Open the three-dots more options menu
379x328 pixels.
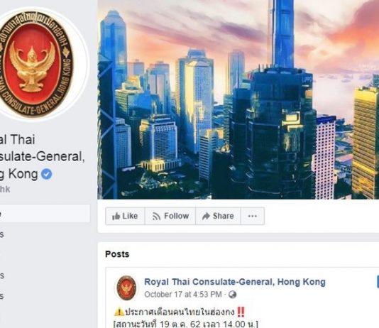pos(253,216)
